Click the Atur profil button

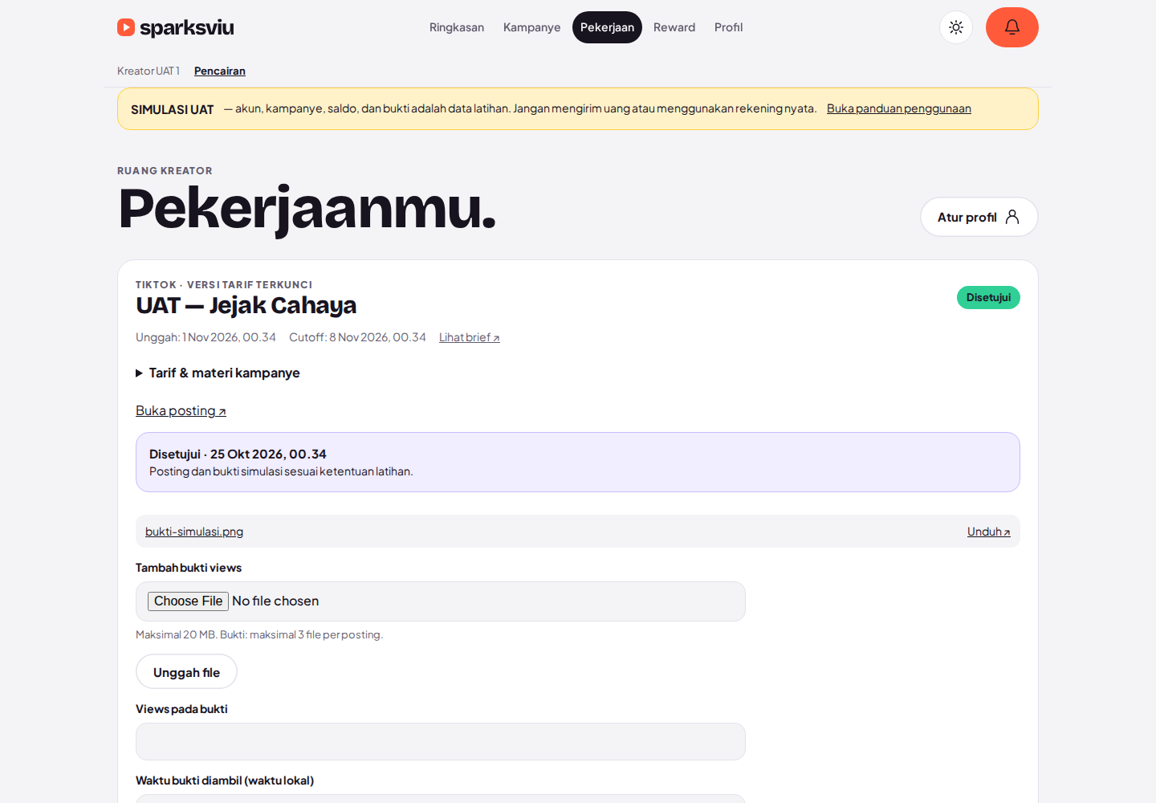coord(979,217)
